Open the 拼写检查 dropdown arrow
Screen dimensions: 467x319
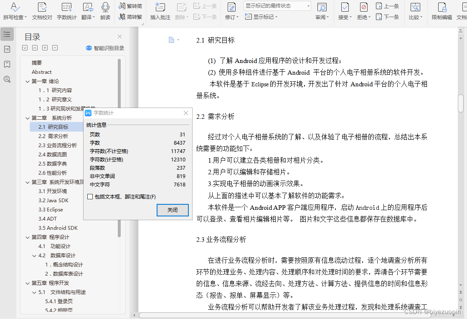[25, 17]
